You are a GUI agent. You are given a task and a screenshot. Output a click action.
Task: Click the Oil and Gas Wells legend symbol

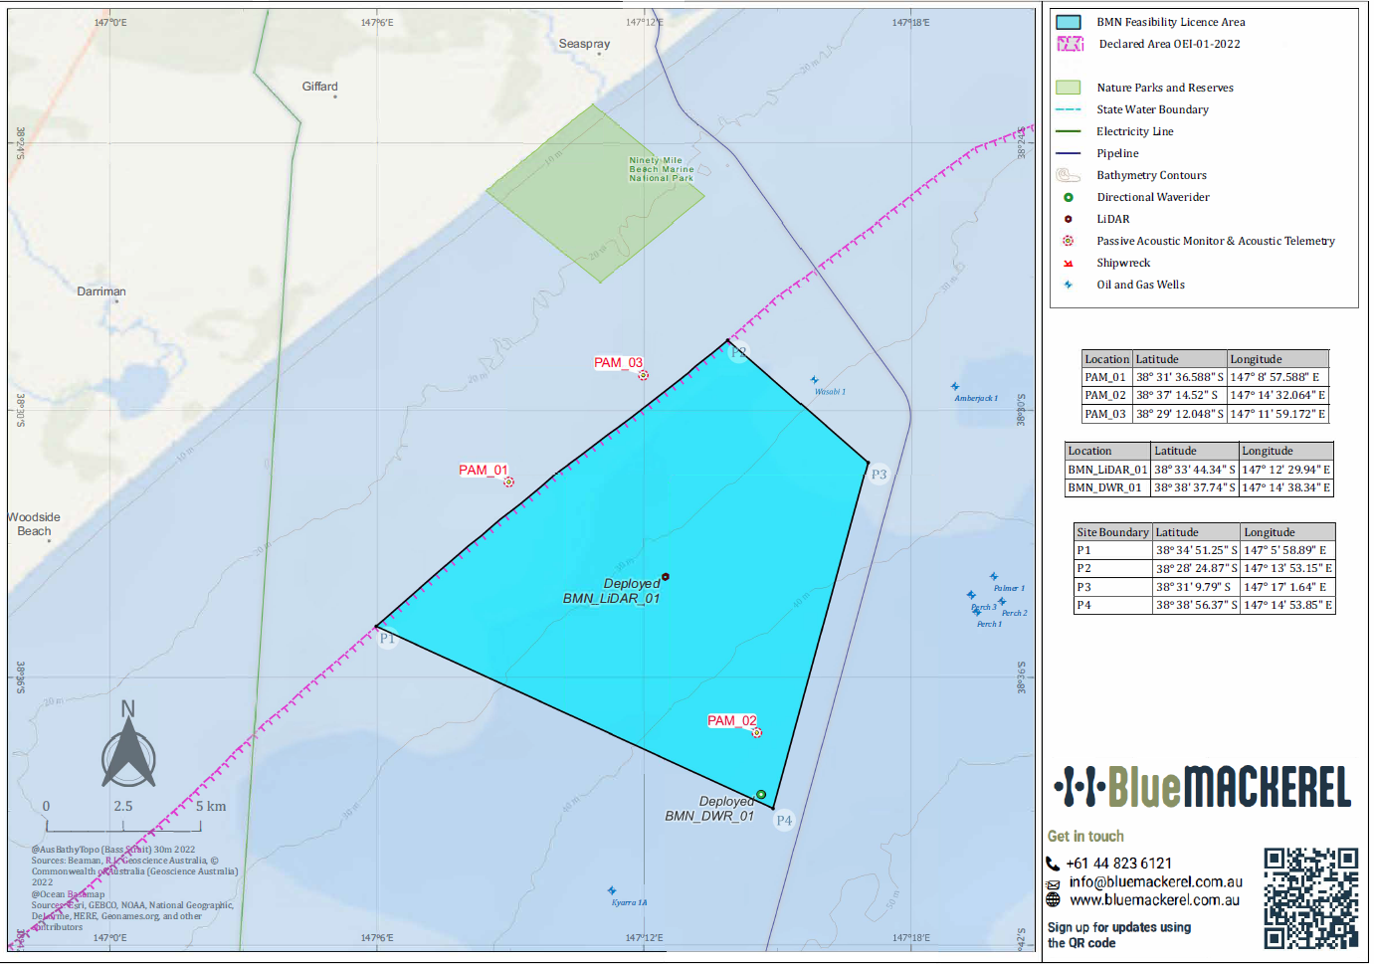1069,285
